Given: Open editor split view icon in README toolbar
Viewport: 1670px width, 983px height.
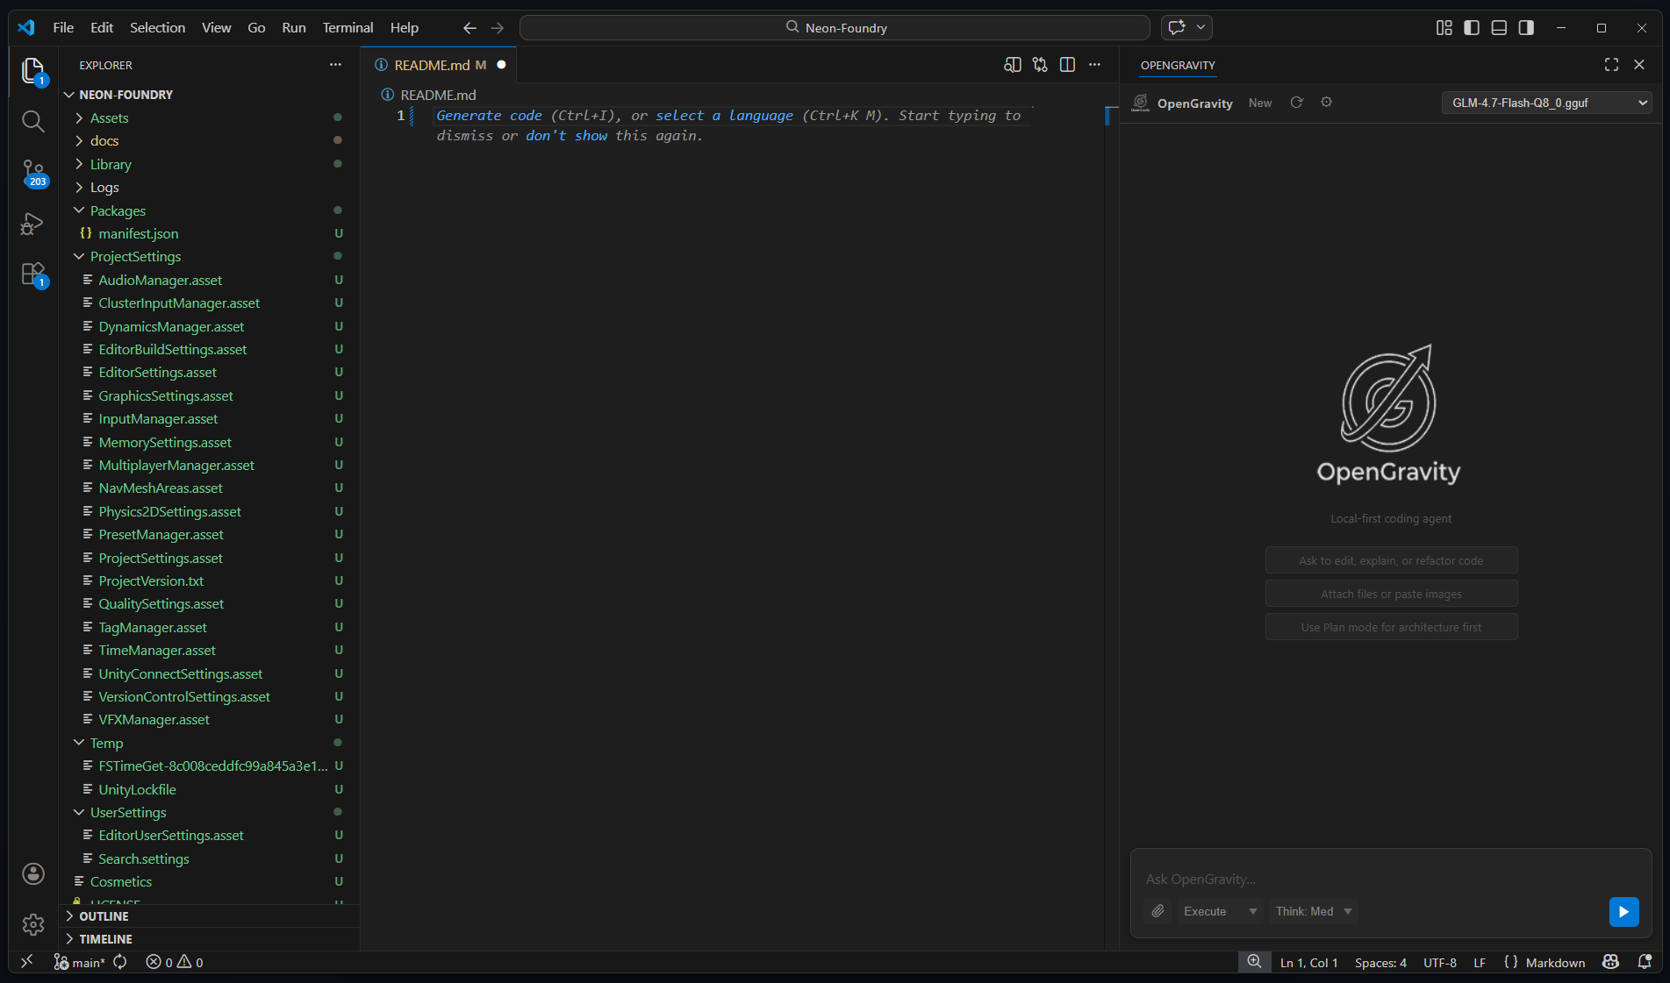Looking at the screenshot, I should 1067,64.
